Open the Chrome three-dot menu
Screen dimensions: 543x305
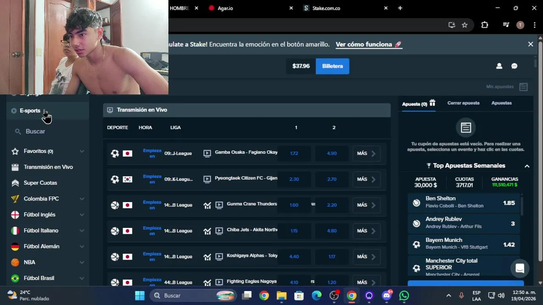click(535, 25)
